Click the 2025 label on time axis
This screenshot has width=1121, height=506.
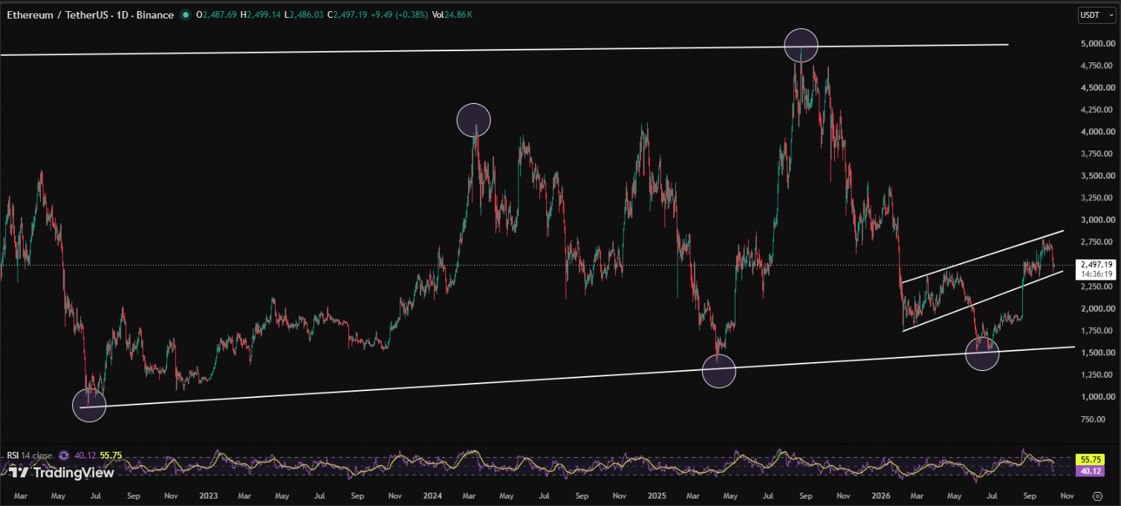pos(656,496)
